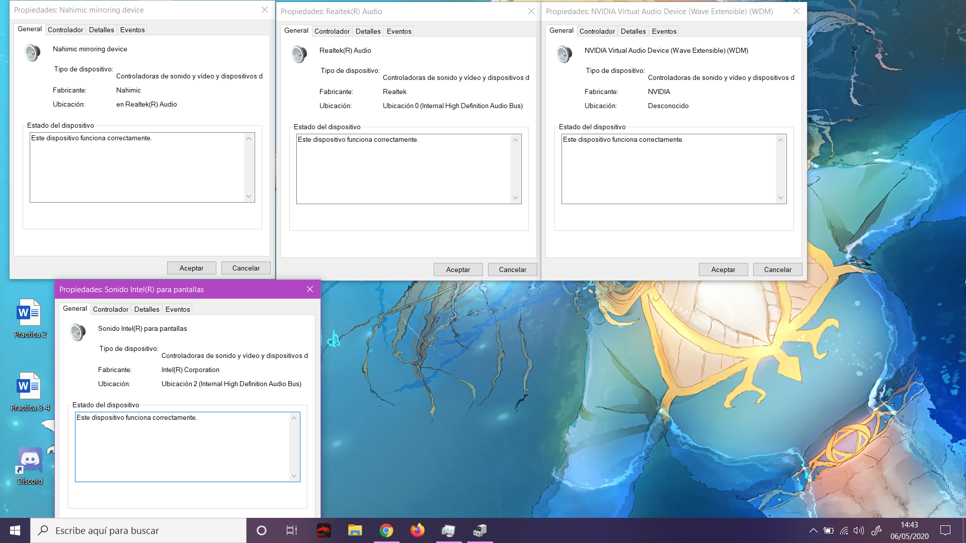This screenshot has width=966, height=543.
Task: Open the Detalles tab in Nahimic window
Action: [102, 30]
